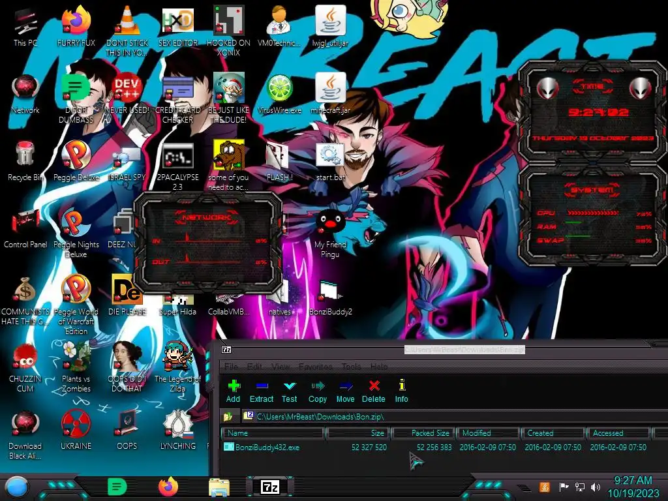Sort by the Packed Size column header
This screenshot has height=501, width=668.
(423, 433)
